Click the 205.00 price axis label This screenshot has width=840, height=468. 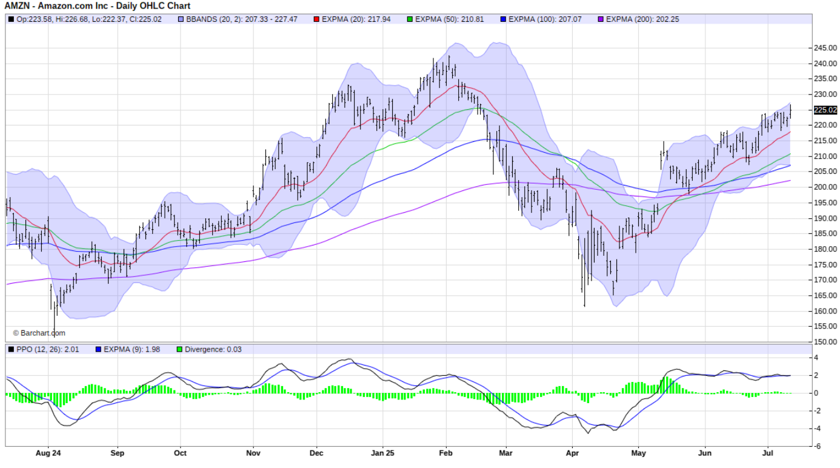click(826, 172)
